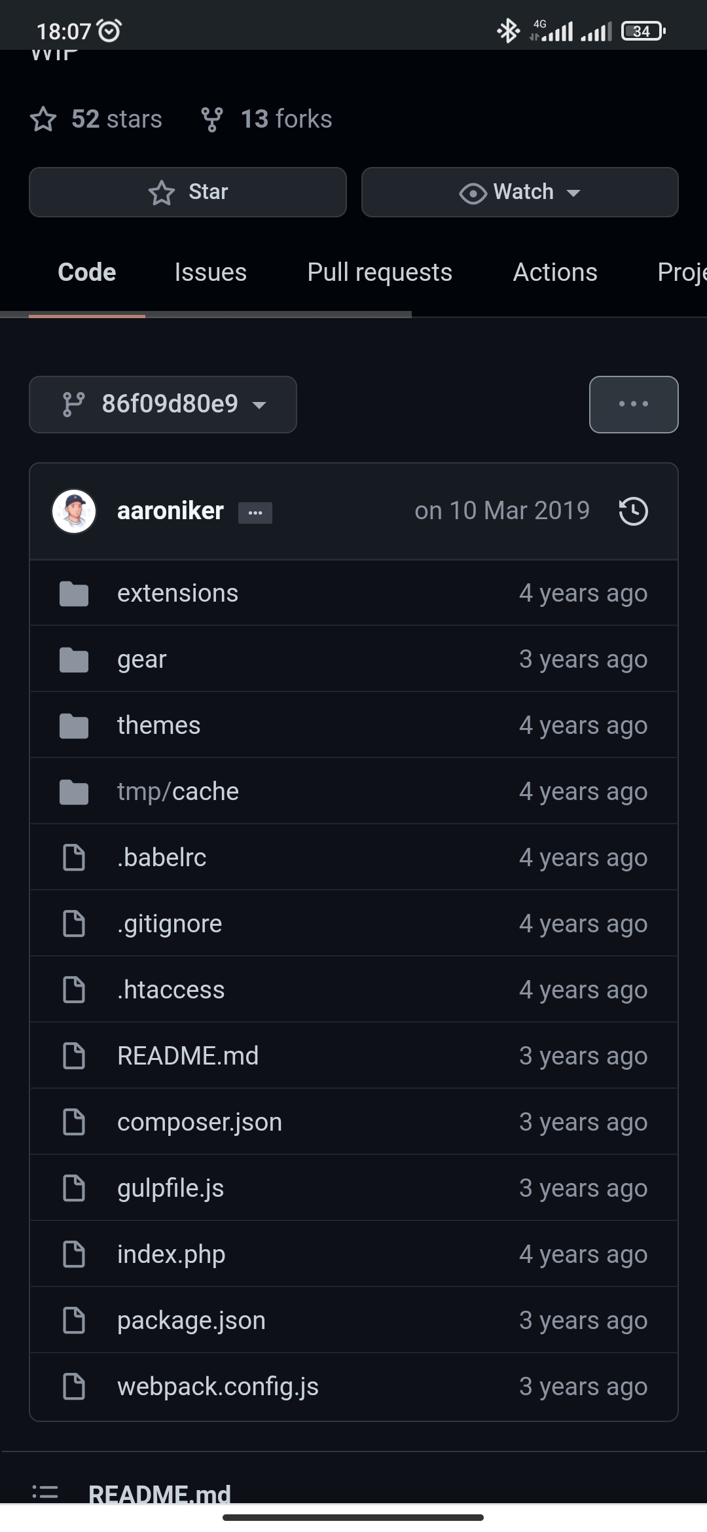
Task: Click the aaroniker avatar image
Action: (x=74, y=511)
